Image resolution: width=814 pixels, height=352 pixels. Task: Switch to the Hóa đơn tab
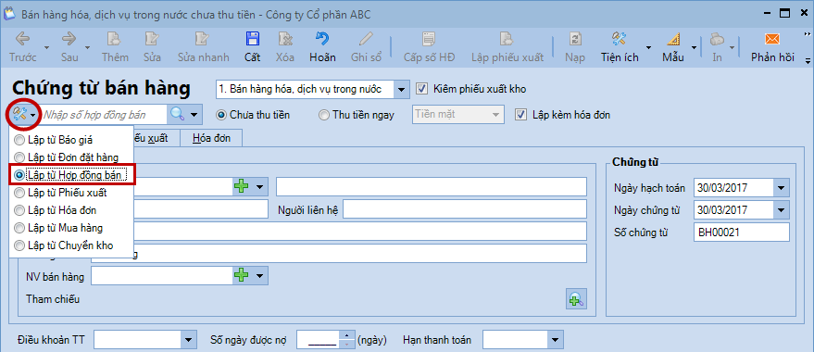211,139
